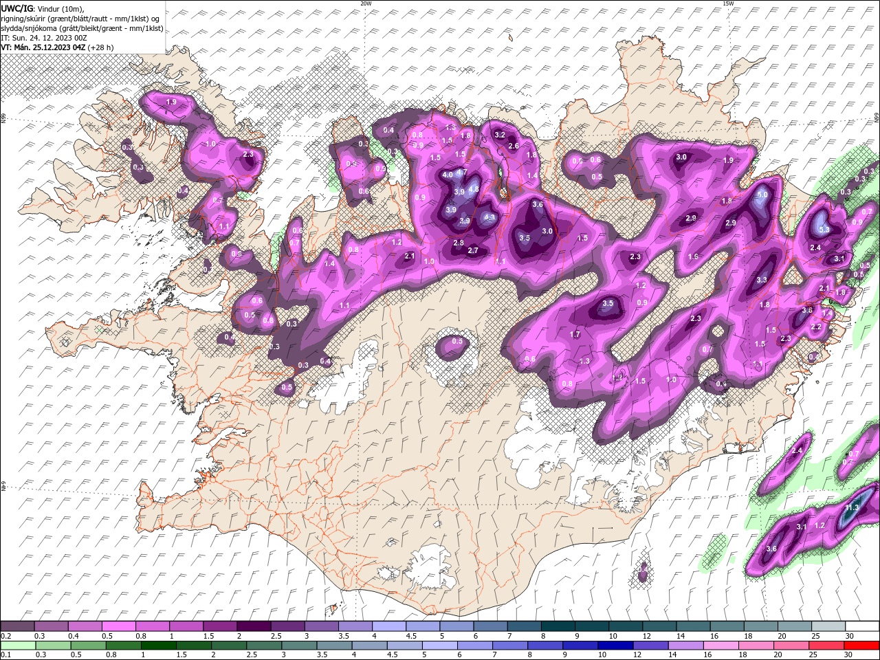Image resolution: width=880 pixels, height=660 pixels.
Task: Click top legend swatch between 25 and 30
Action: point(828,626)
